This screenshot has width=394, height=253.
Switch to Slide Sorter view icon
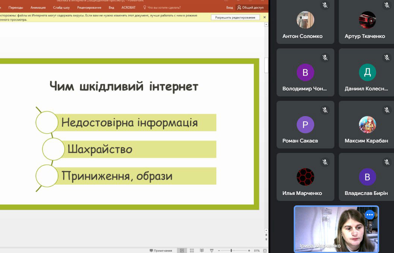pos(192,250)
